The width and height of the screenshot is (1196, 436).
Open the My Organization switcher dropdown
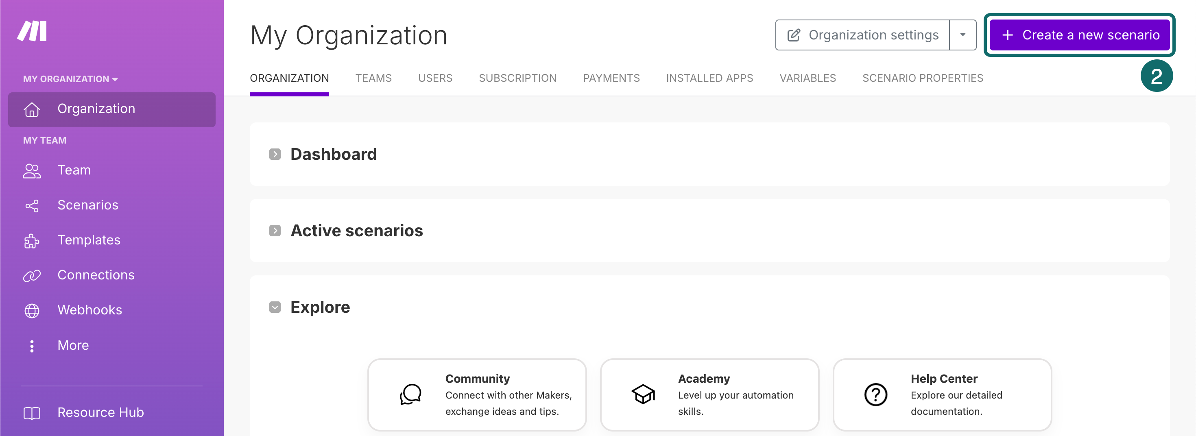70,79
